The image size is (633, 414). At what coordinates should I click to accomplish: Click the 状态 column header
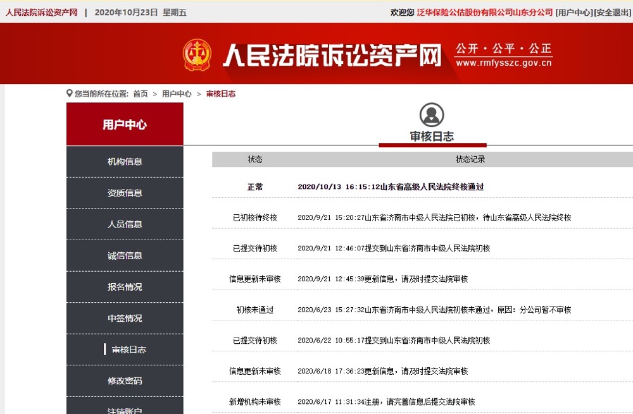[255, 159]
